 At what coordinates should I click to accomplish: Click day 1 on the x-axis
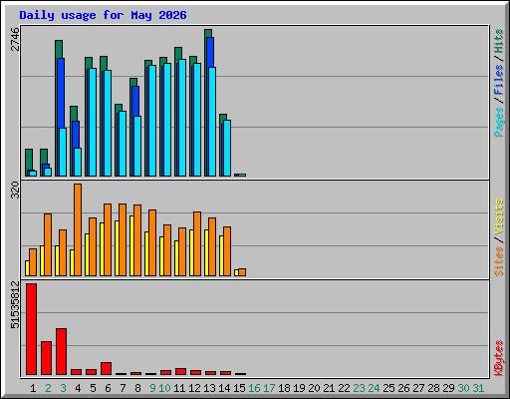[33, 388]
